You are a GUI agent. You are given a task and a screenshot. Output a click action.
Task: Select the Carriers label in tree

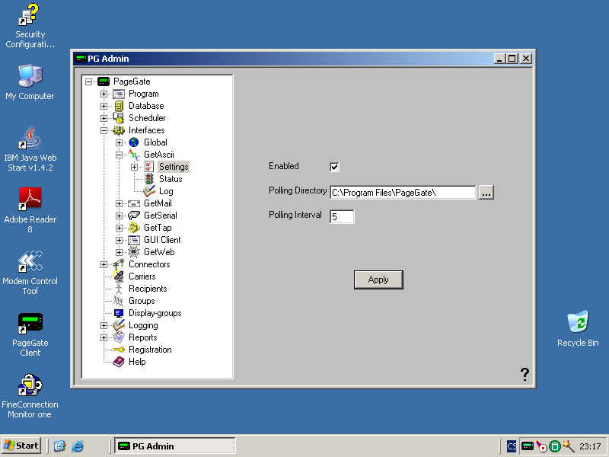click(142, 276)
